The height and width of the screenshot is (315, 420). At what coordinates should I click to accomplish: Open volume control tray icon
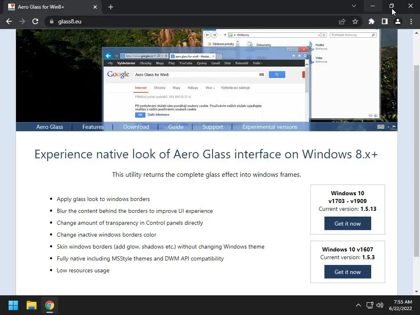[x=379, y=305]
